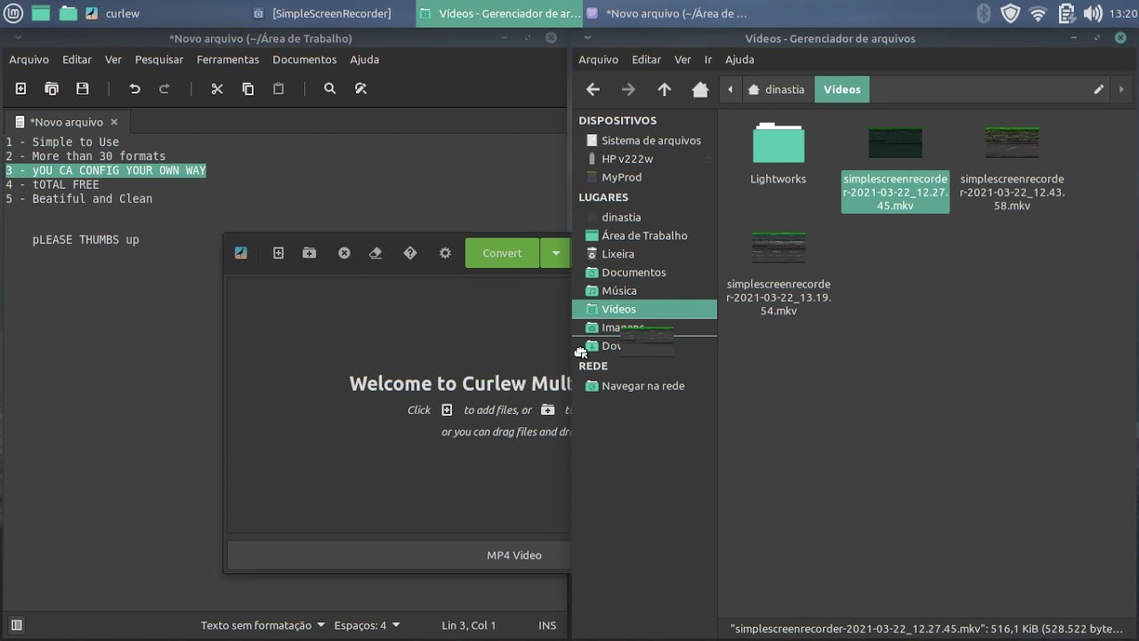The width and height of the screenshot is (1139, 641).
Task: Click the left path-scroll arrow before dinastia
Action: point(731,89)
